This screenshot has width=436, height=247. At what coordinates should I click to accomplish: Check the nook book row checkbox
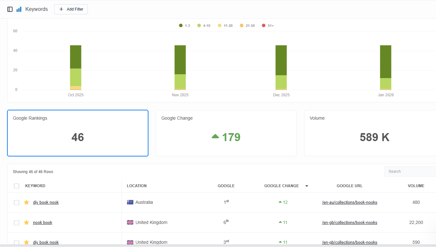click(x=17, y=223)
